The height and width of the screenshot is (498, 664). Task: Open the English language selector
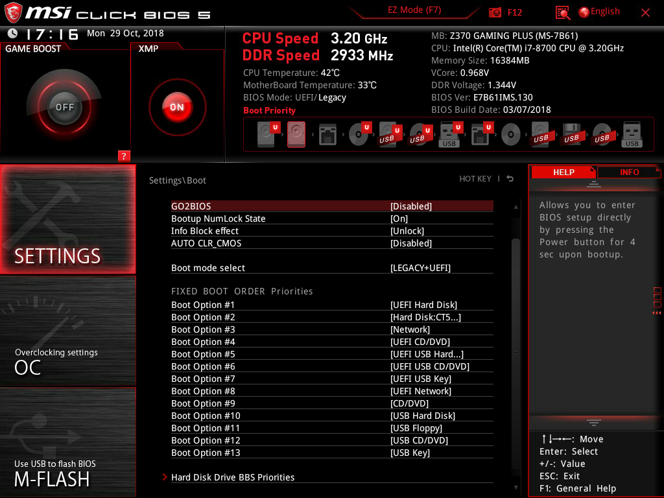pyautogui.click(x=605, y=12)
